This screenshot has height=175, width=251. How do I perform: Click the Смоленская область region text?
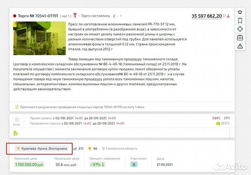pyautogui.click(x=122, y=149)
